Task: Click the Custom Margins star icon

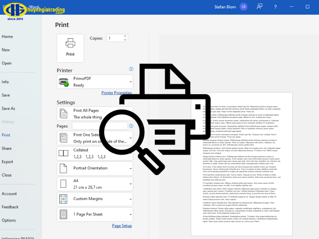Action: click(63, 199)
